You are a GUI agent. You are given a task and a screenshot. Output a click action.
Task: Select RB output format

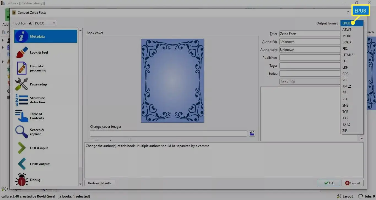click(352, 93)
